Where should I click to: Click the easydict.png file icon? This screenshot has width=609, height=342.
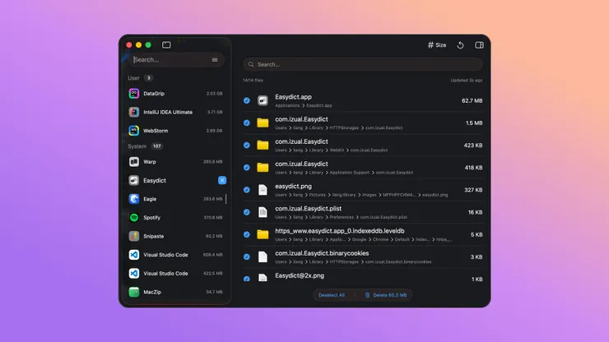[263, 190]
